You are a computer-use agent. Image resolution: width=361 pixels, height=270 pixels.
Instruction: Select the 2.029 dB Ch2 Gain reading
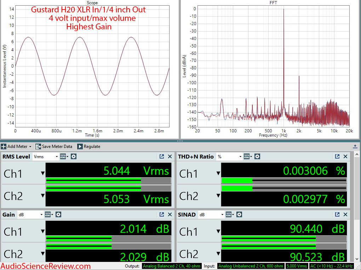(145, 257)
